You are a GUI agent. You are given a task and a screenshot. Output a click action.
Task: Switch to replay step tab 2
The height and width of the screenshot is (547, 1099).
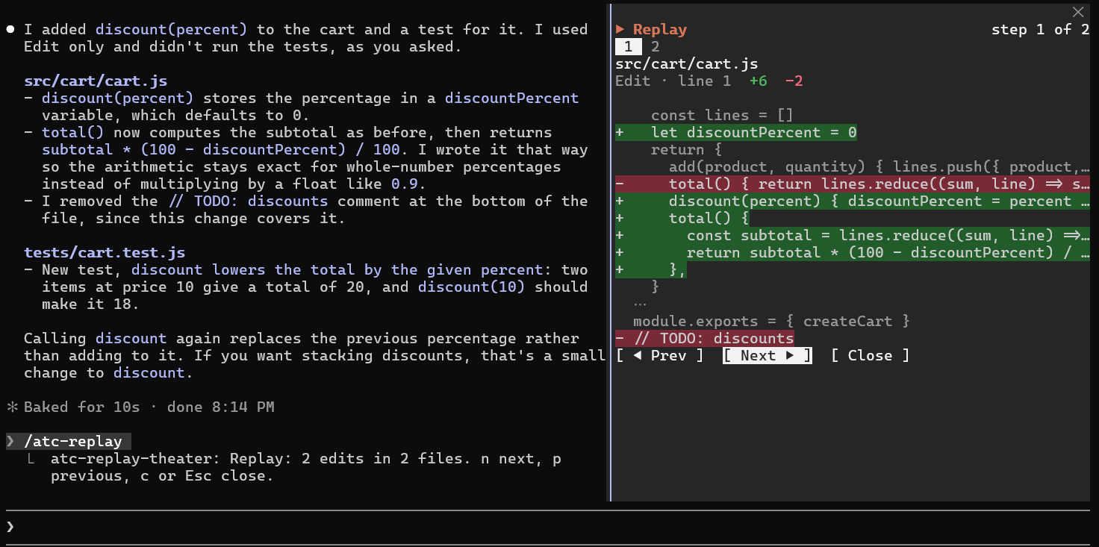[655, 47]
